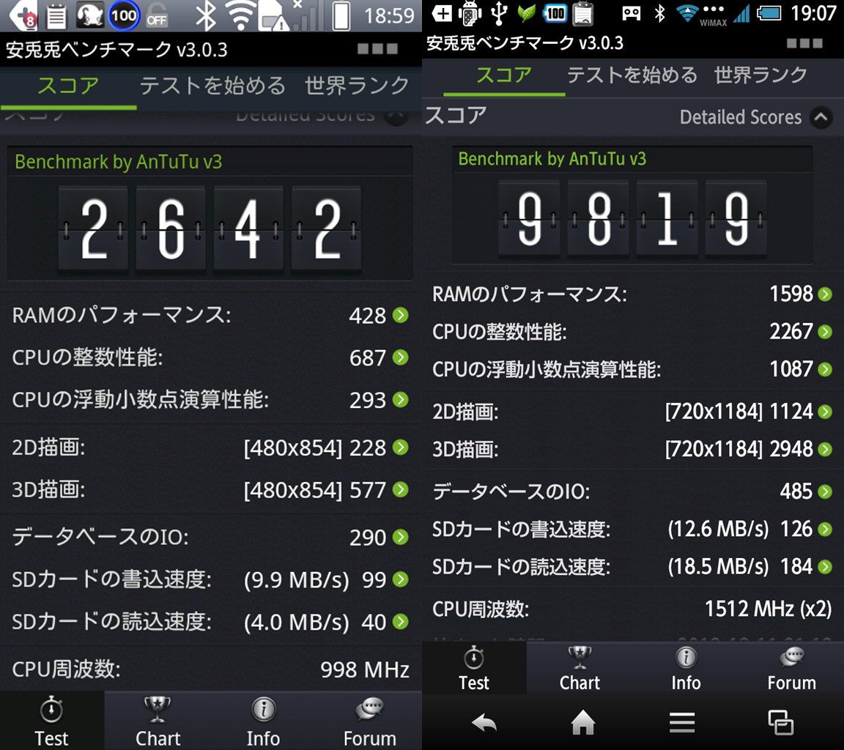Tap Wi-Fi icon in left phone status bar

[x=240, y=15]
